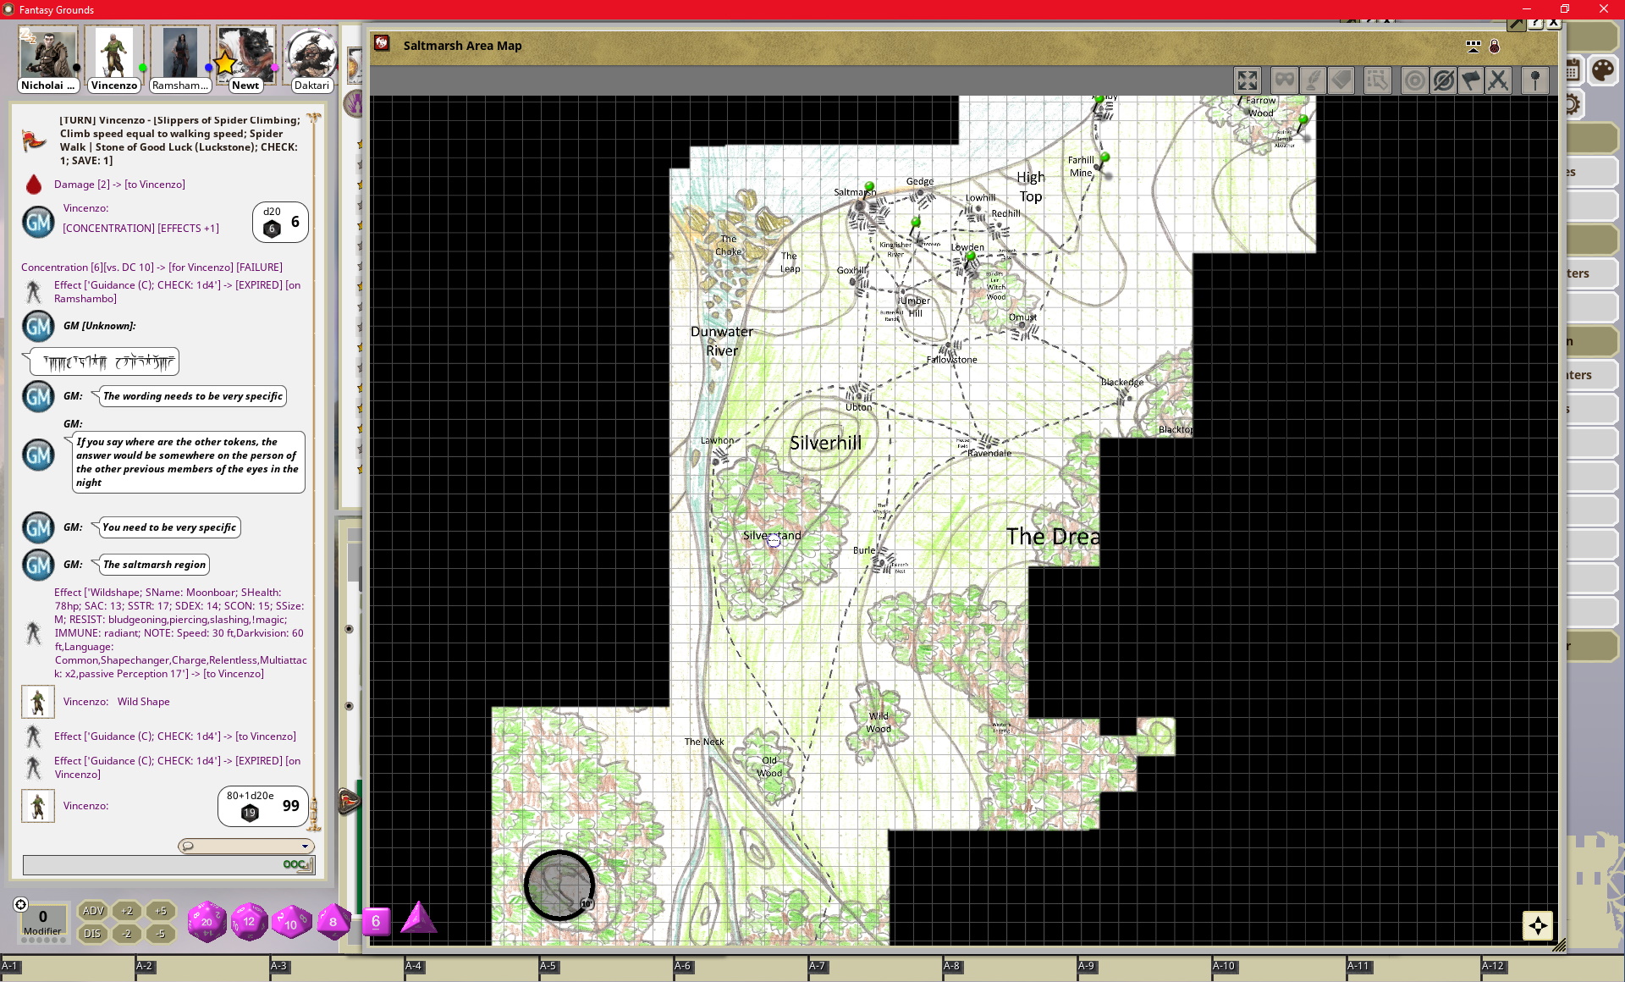1625x982 pixels.
Task: Toggle the DIS disadvantage button
Action: 92,934
